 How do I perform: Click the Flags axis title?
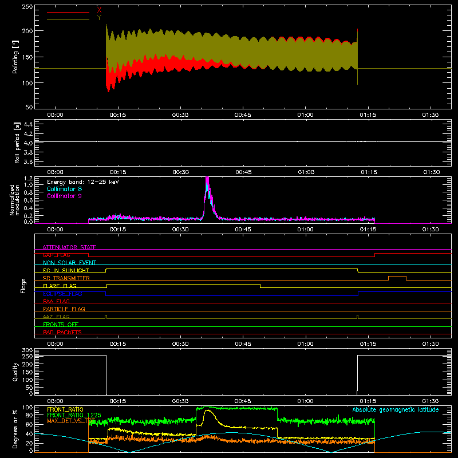[23, 286]
